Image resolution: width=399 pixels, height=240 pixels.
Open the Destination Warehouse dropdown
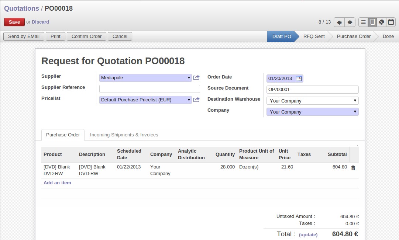(313, 101)
